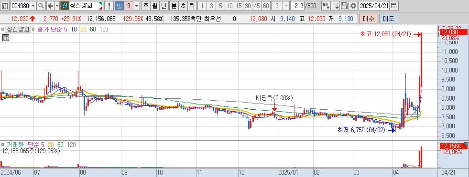Click the 배당락(0.00%) annotation
This screenshot has width=469, height=177.
click(274, 98)
